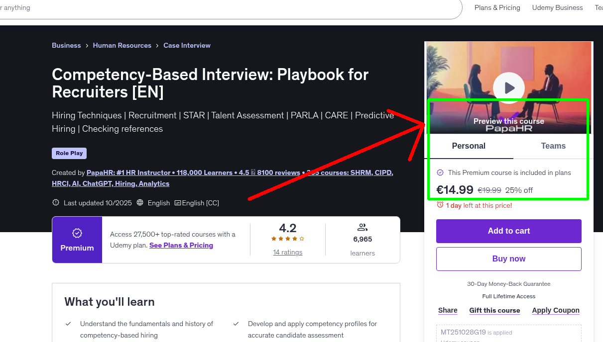Switch to the Teams tab
The width and height of the screenshot is (603, 342).
click(x=553, y=146)
